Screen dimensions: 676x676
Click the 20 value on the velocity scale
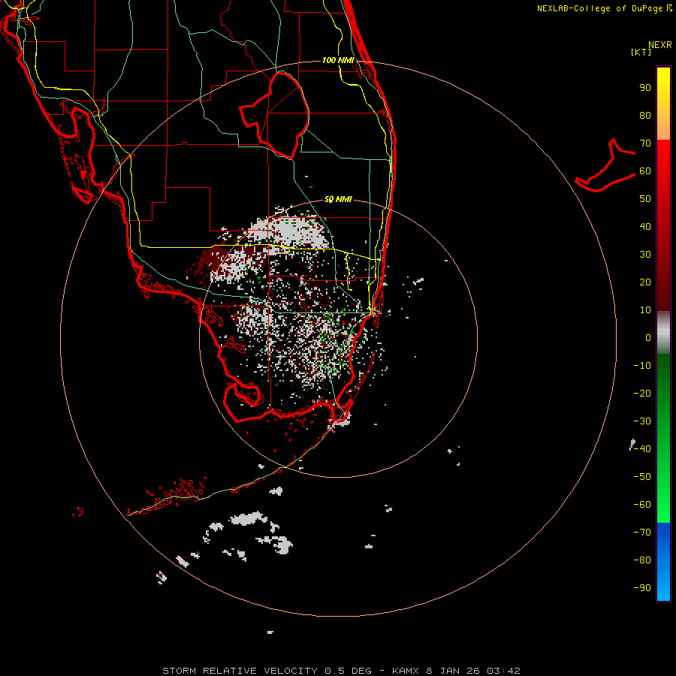pyautogui.click(x=645, y=282)
